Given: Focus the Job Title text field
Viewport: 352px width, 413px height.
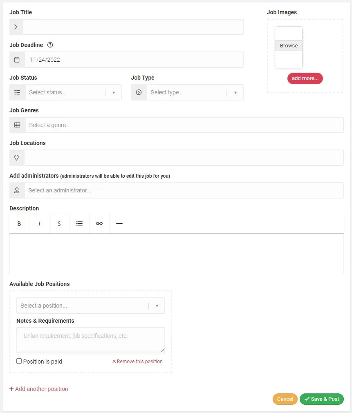Looking at the screenshot, I should coord(132,27).
